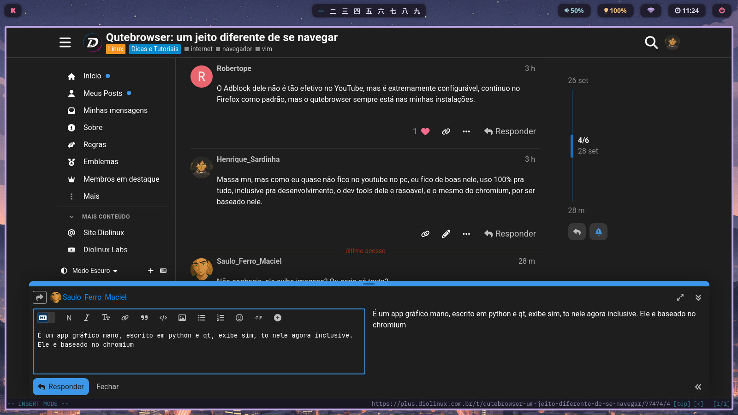Toggle topic notifications bell

598,232
